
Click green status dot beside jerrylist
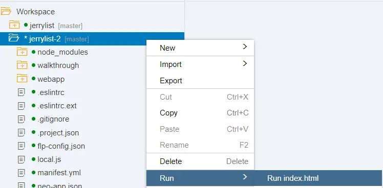[26, 25]
